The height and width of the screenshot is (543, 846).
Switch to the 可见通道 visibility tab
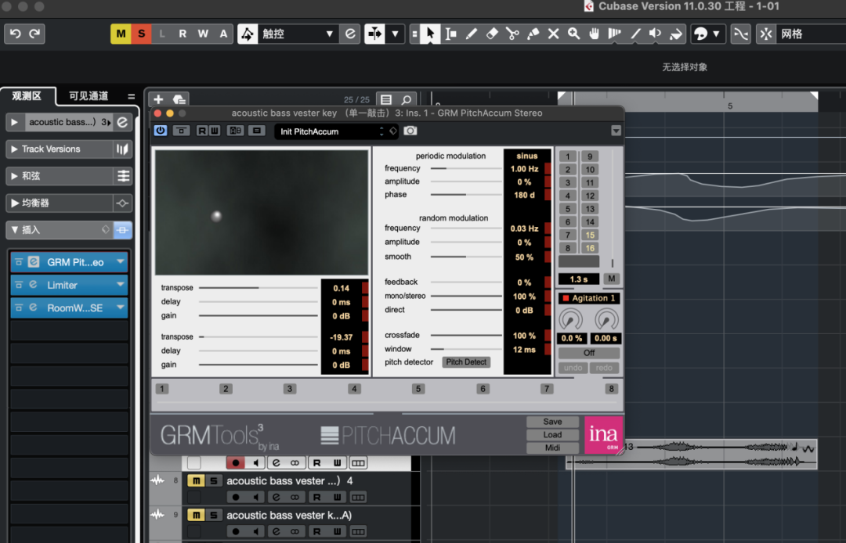[x=89, y=96]
